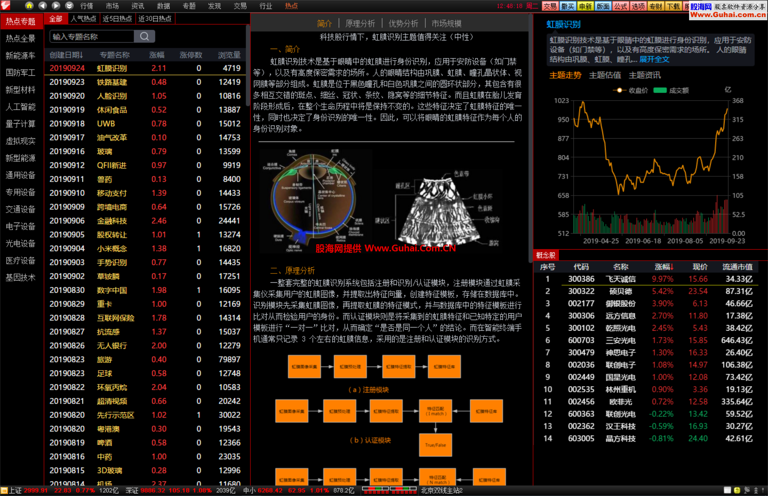
Task: Click the search magnifier icon
Action: pyautogui.click(x=144, y=36)
